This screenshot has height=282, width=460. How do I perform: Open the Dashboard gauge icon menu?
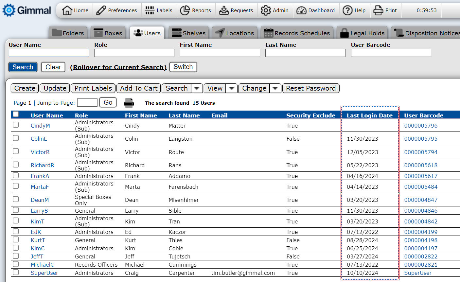click(301, 10)
